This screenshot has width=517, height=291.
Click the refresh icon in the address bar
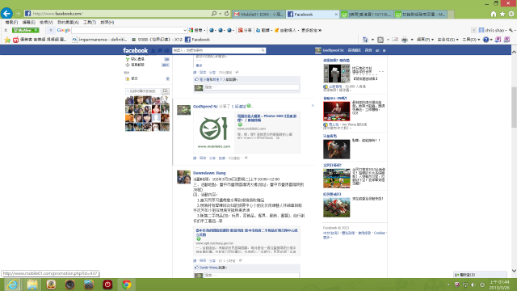pos(226,14)
